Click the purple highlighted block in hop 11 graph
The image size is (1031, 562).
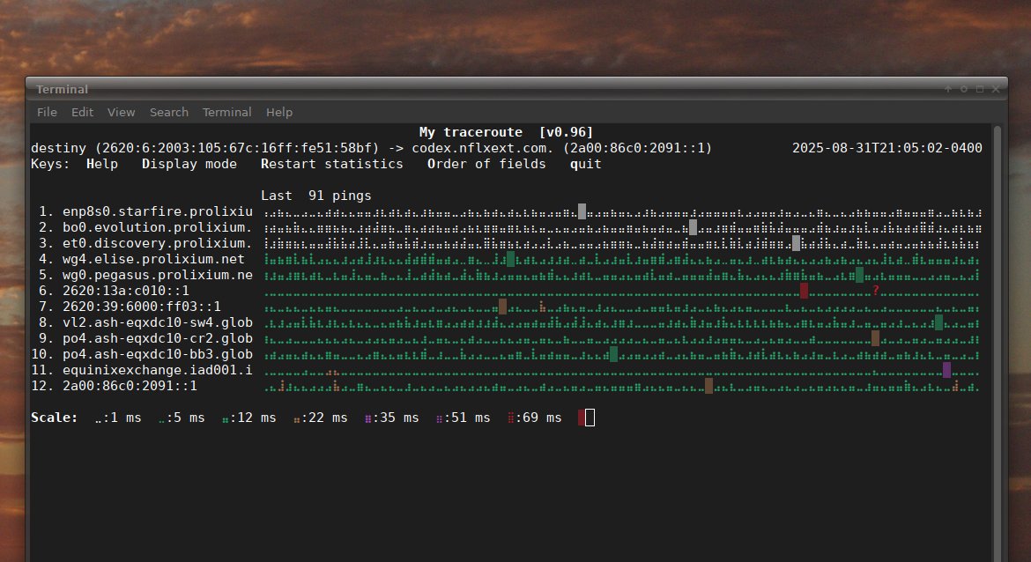(946, 370)
